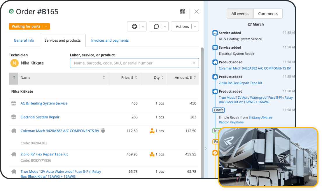Toggle sorting on the Amount column
The image size is (322, 191).
[195, 77]
